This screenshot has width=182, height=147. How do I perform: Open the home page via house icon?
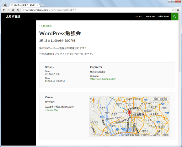18,10
